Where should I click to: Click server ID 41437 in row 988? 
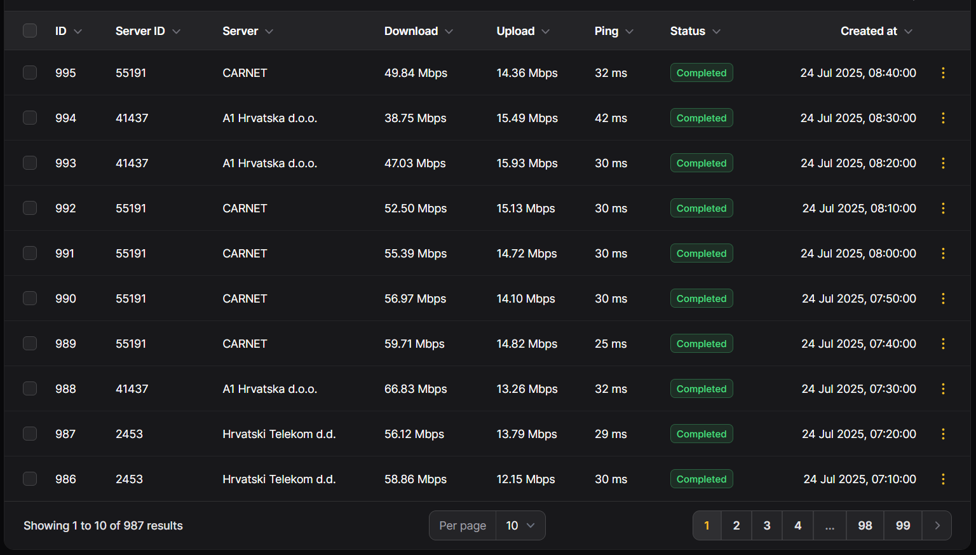pyautogui.click(x=132, y=389)
